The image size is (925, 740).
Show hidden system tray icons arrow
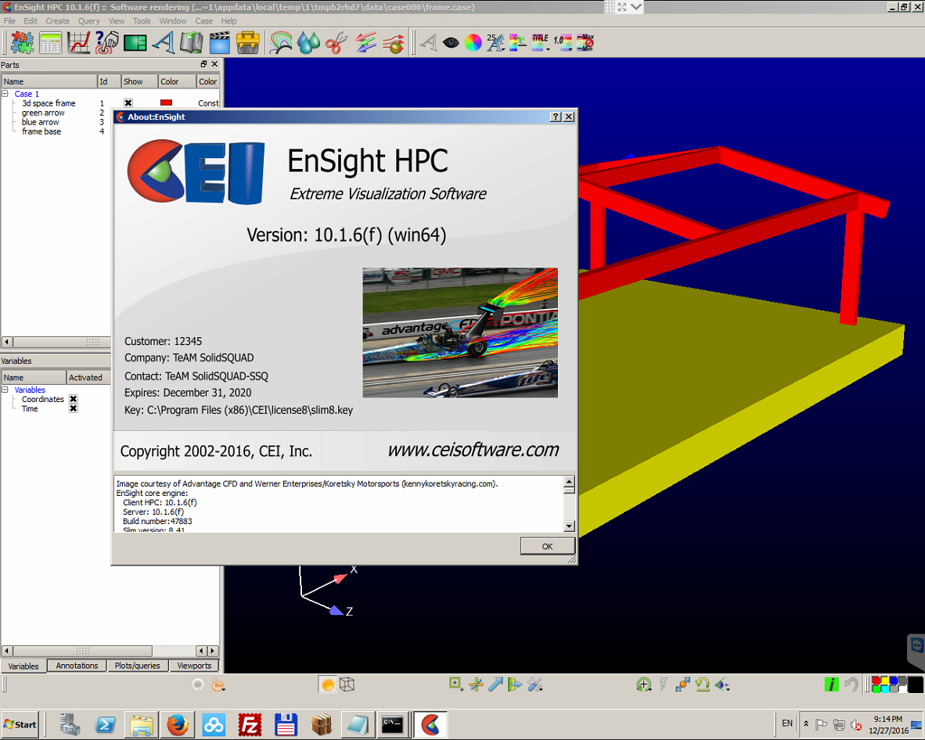(806, 724)
